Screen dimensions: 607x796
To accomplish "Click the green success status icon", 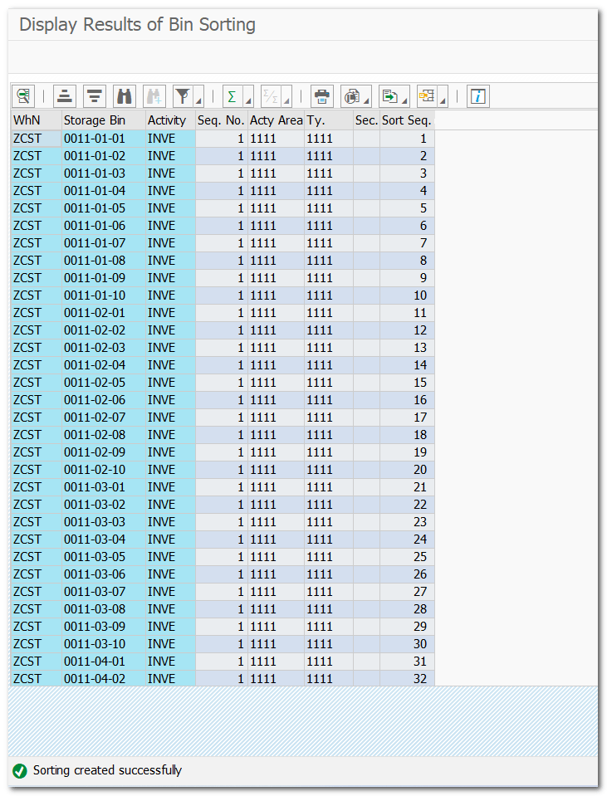I will tap(20, 771).
